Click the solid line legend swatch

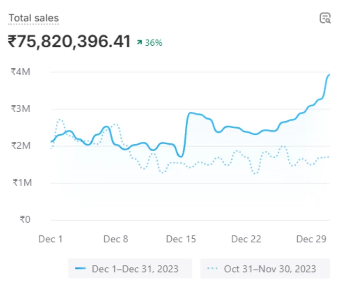pos(80,269)
